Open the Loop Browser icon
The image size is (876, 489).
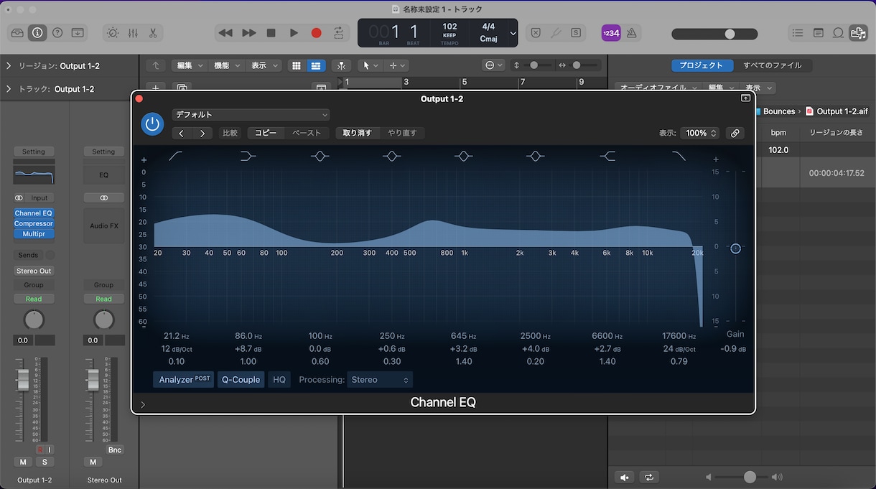838,33
